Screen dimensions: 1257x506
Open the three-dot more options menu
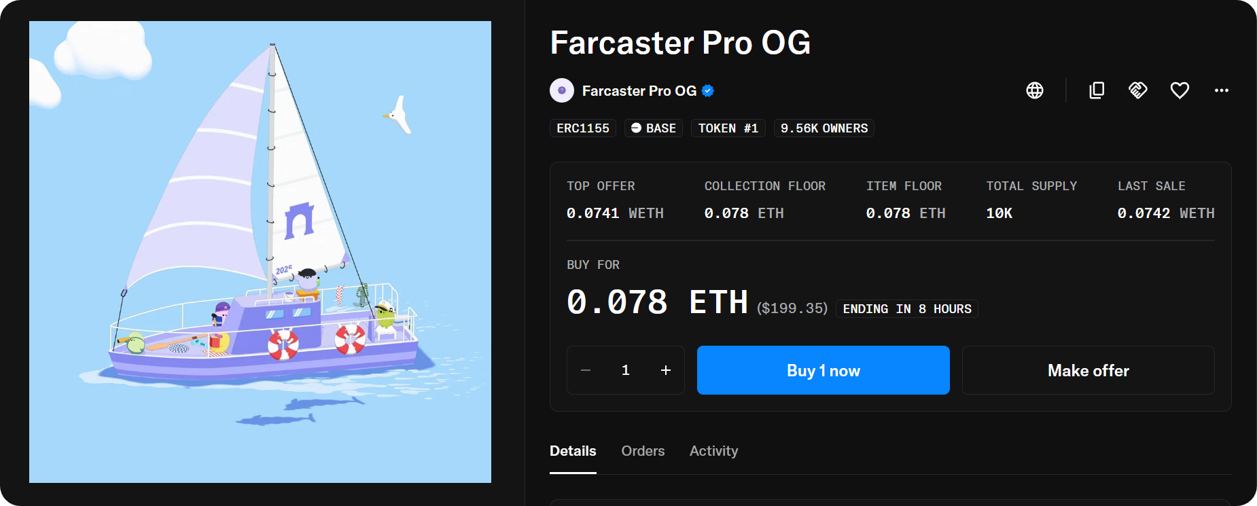(1221, 90)
